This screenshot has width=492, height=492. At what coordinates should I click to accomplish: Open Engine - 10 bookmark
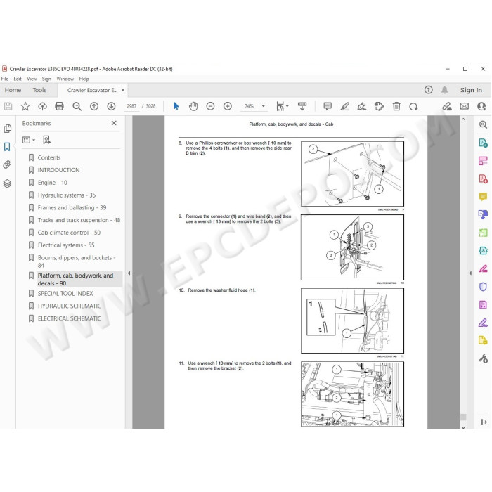(53, 183)
